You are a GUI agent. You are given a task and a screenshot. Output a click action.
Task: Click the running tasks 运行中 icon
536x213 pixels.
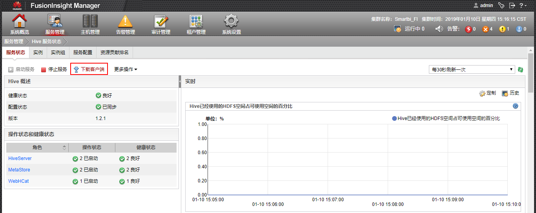[398, 29]
